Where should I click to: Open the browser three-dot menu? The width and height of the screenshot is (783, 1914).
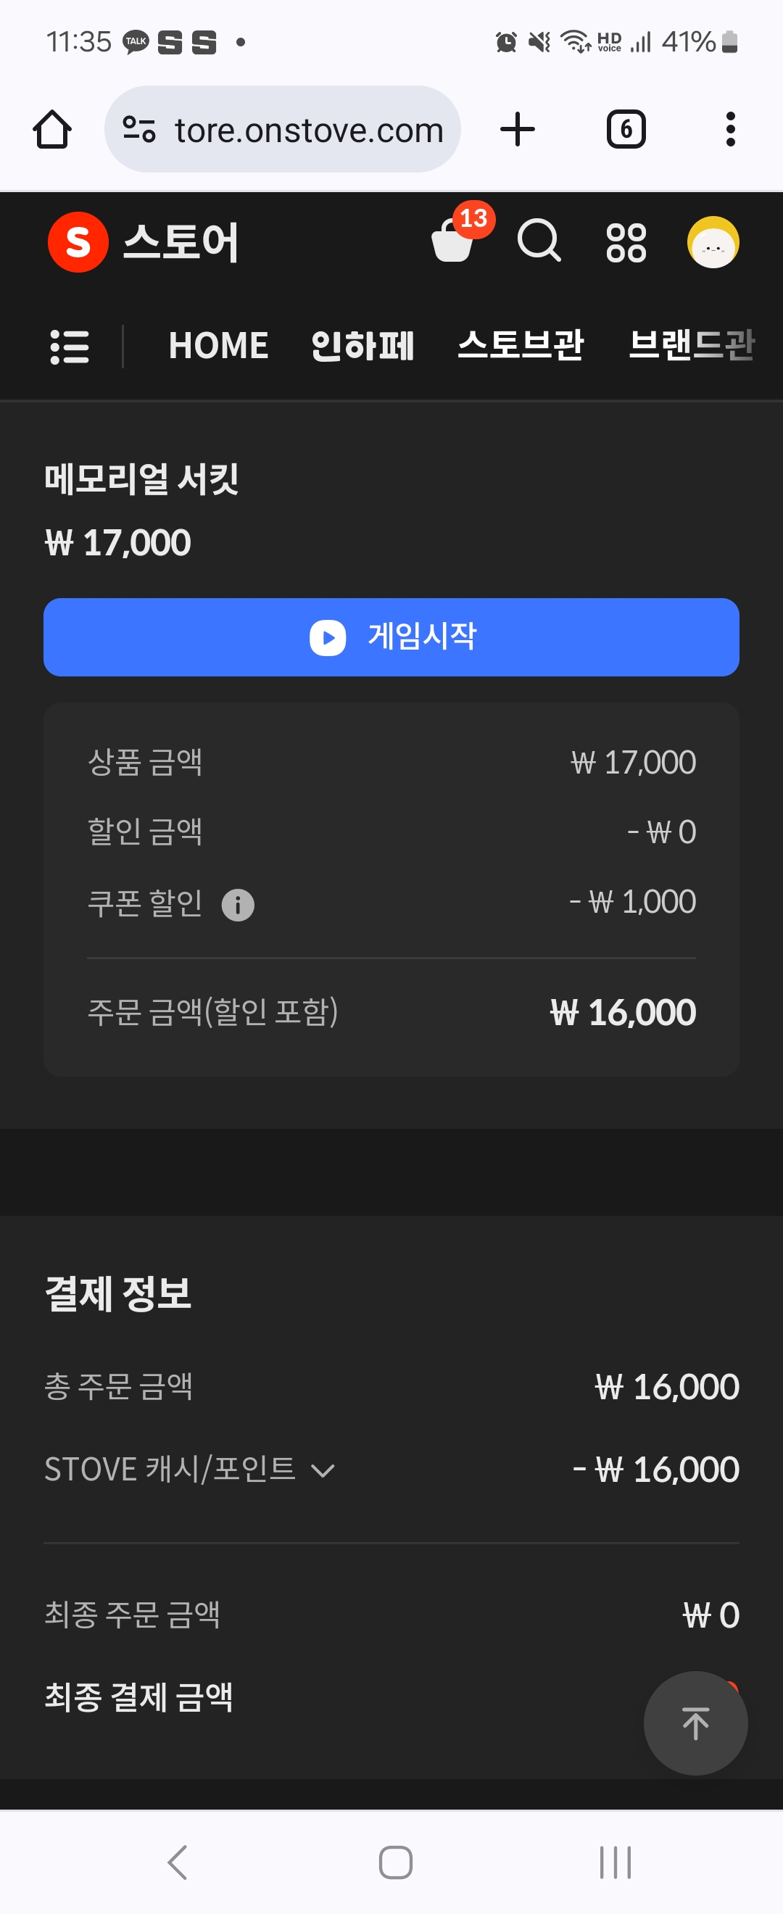[730, 129]
